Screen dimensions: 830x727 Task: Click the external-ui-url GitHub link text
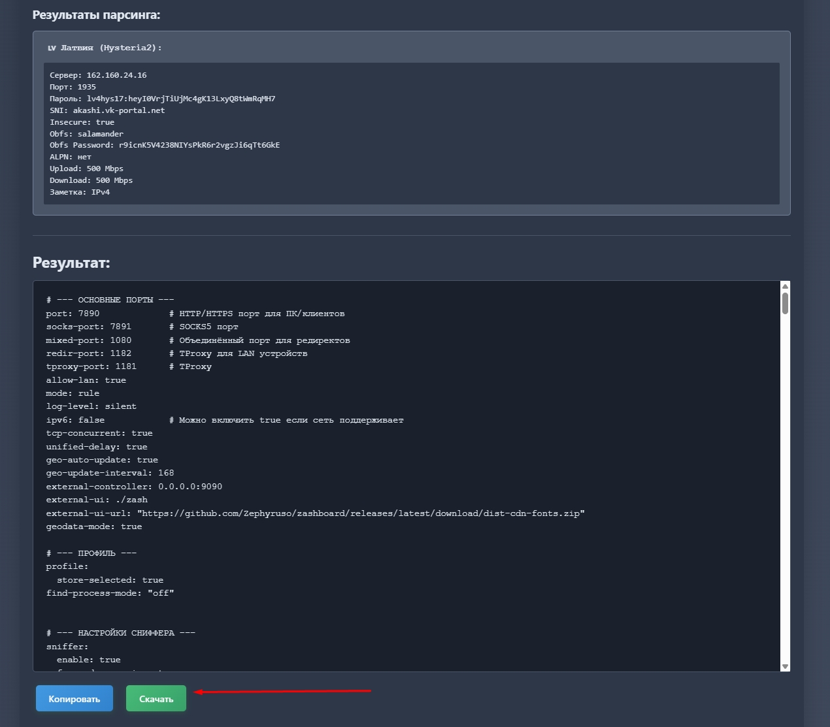pyautogui.click(x=361, y=513)
